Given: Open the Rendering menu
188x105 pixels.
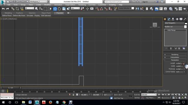Looking at the screenshot, I should [x=82, y=5].
